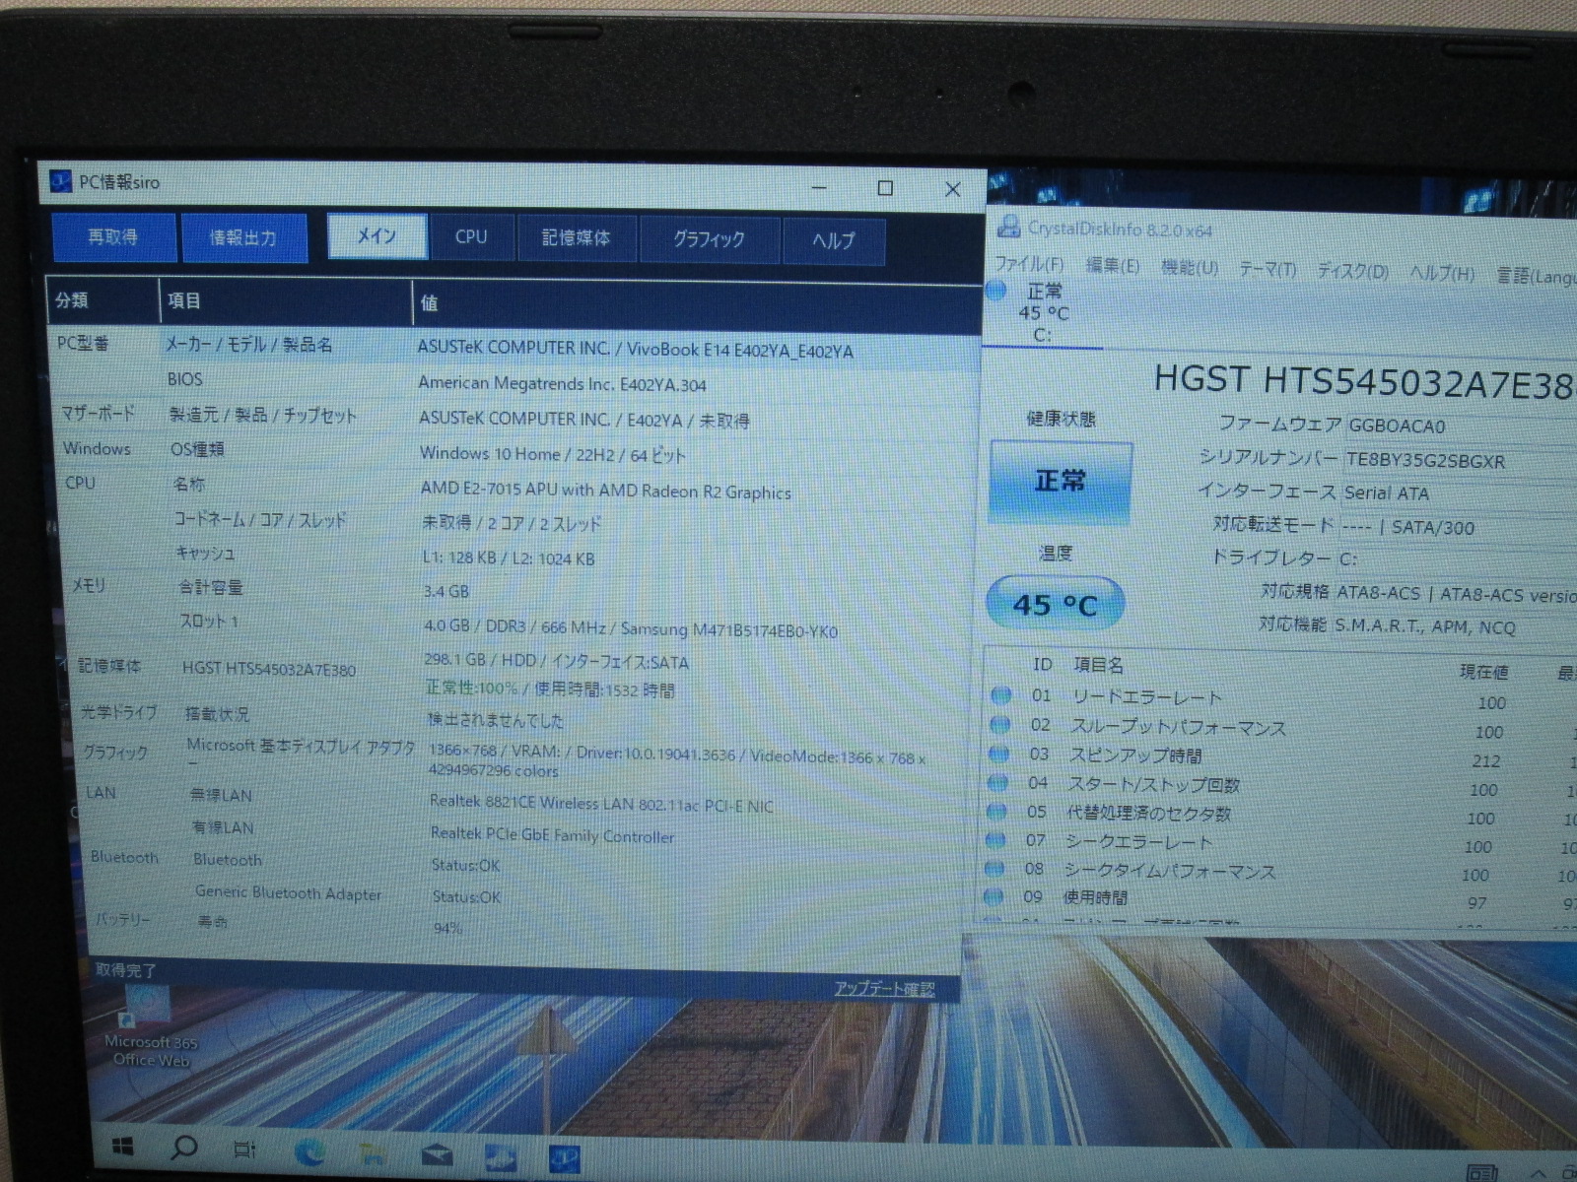Open Task View from the taskbar
This screenshot has width=1577, height=1182.
[244, 1149]
